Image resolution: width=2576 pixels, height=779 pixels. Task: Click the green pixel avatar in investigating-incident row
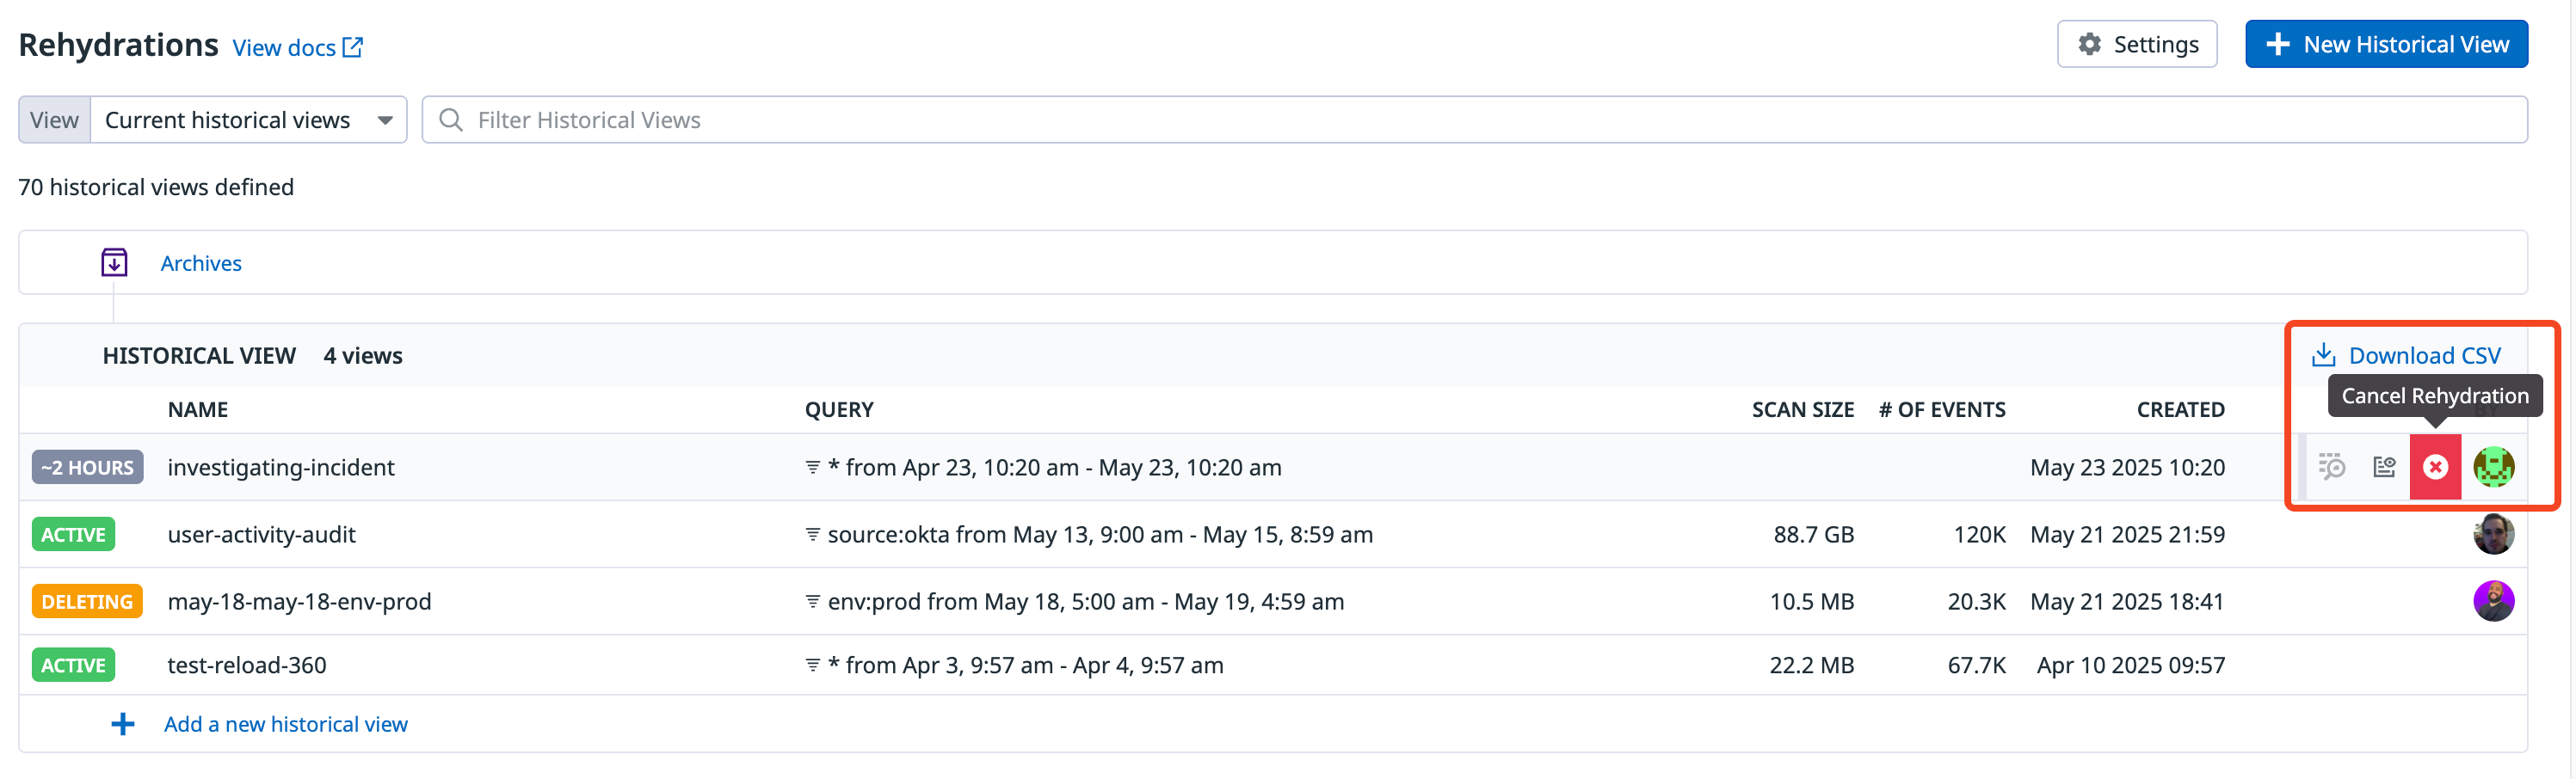tap(2493, 466)
